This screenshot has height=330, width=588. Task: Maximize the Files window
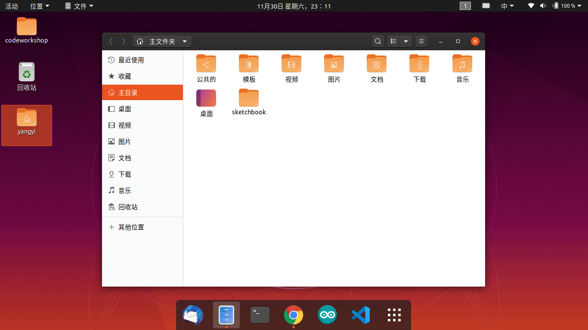click(x=458, y=41)
